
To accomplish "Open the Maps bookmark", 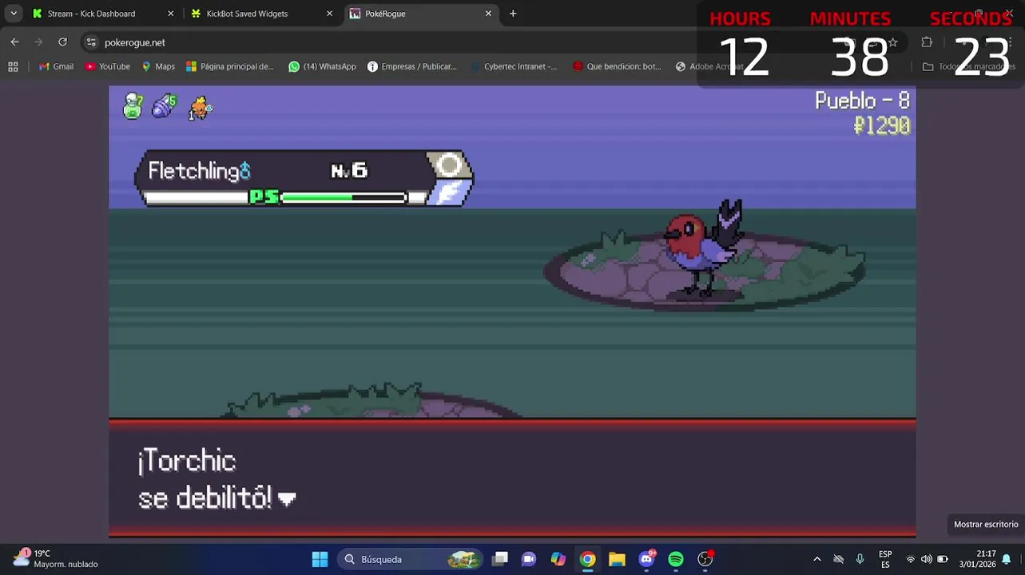I will coord(158,66).
